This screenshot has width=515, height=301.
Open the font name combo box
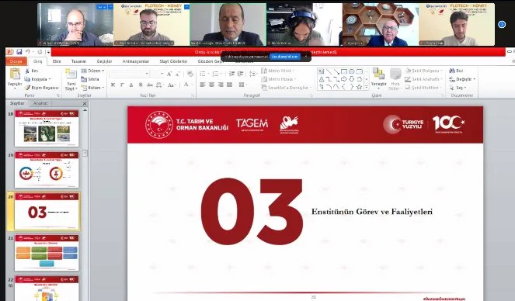tap(130, 74)
